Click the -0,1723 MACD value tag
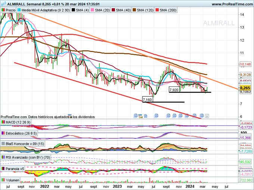254x190 pixels. point(245,127)
